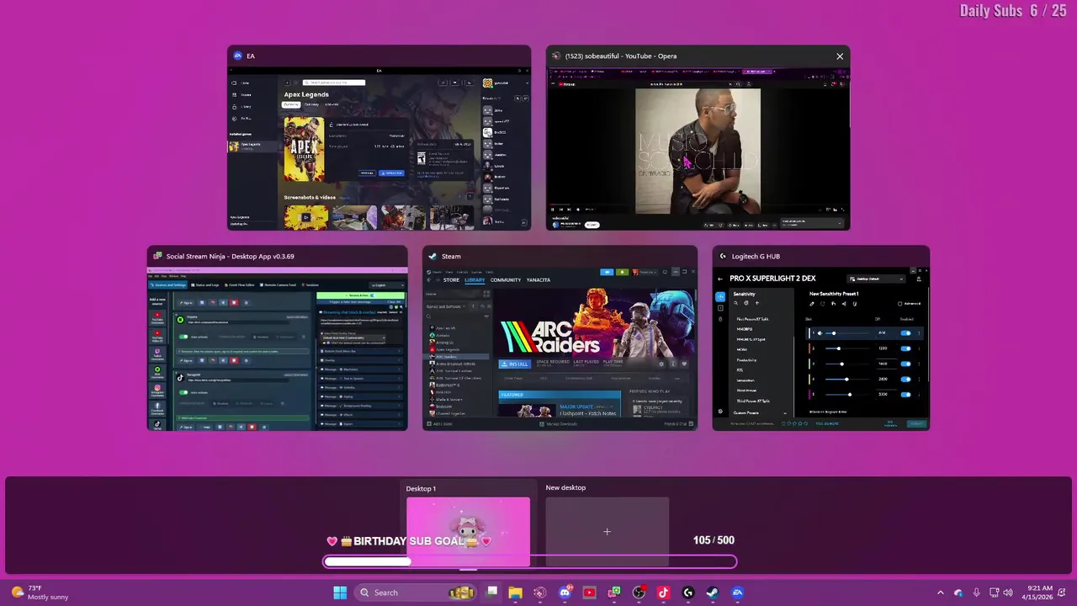Open the OBS Studio taskbar icon
Viewport: 1077px width, 606px height.
click(x=639, y=593)
